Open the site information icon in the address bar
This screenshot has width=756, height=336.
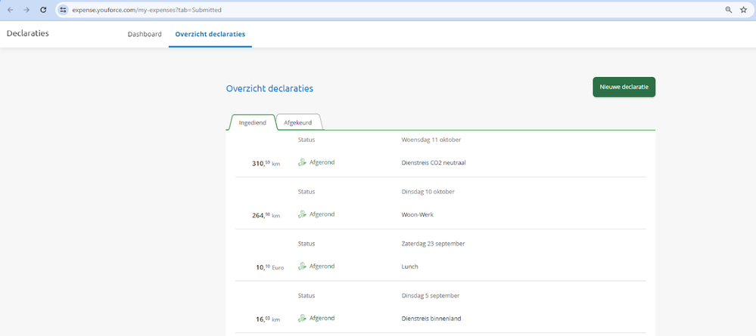pos(64,10)
